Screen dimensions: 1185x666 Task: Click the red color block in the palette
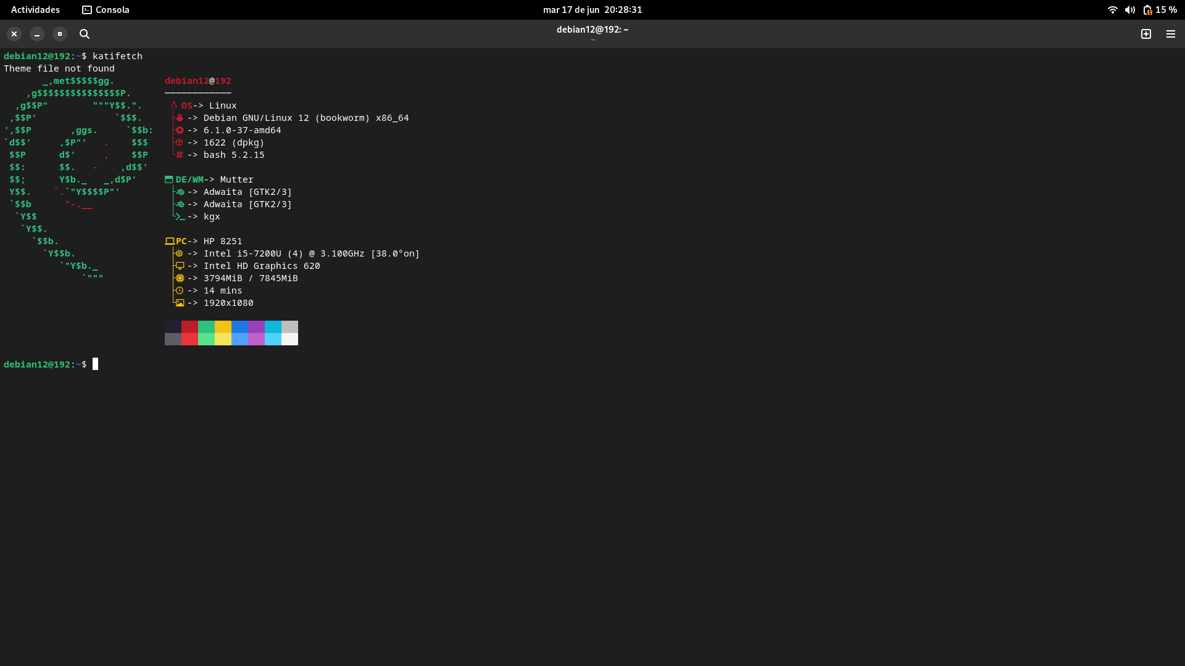coord(189,327)
